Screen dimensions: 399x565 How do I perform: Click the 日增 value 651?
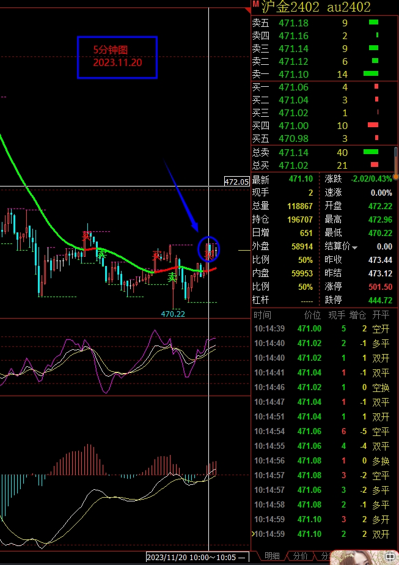pos(307,233)
